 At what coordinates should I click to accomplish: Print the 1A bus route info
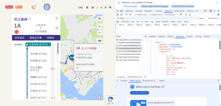coord(30,19)
